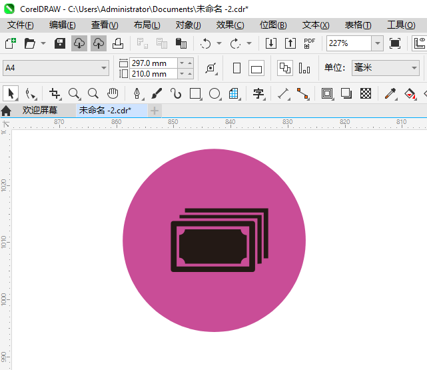Click the cloud upload icon
Viewport: 427px width, 370px height.
click(99, 43)
